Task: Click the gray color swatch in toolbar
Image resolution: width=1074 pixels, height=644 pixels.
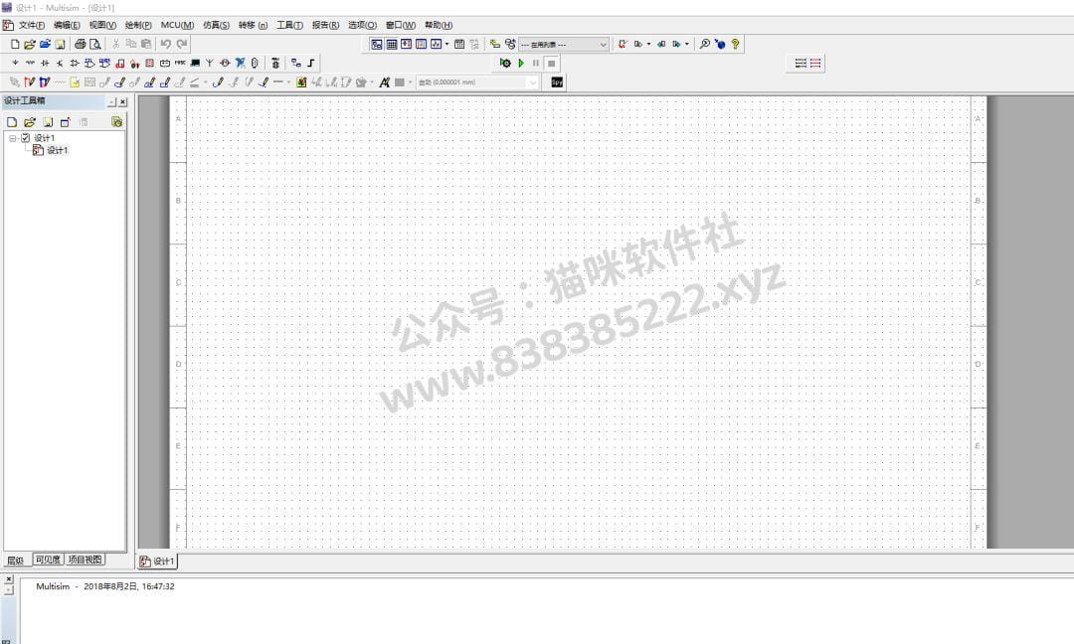Action: tap(400, 82)
